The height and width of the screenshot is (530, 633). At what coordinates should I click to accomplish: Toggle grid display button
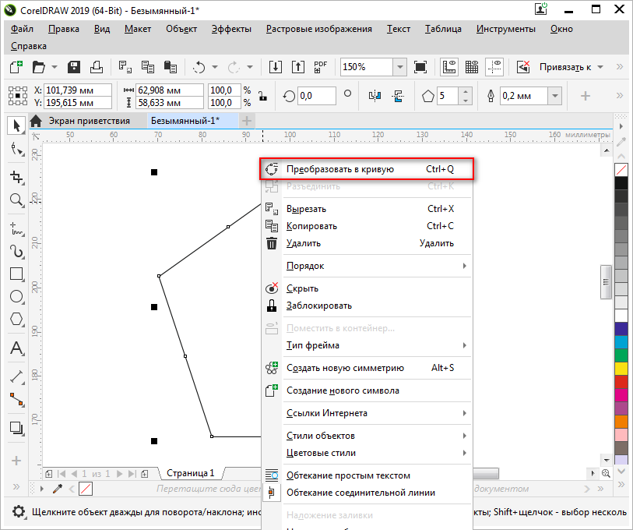point(472,67)
